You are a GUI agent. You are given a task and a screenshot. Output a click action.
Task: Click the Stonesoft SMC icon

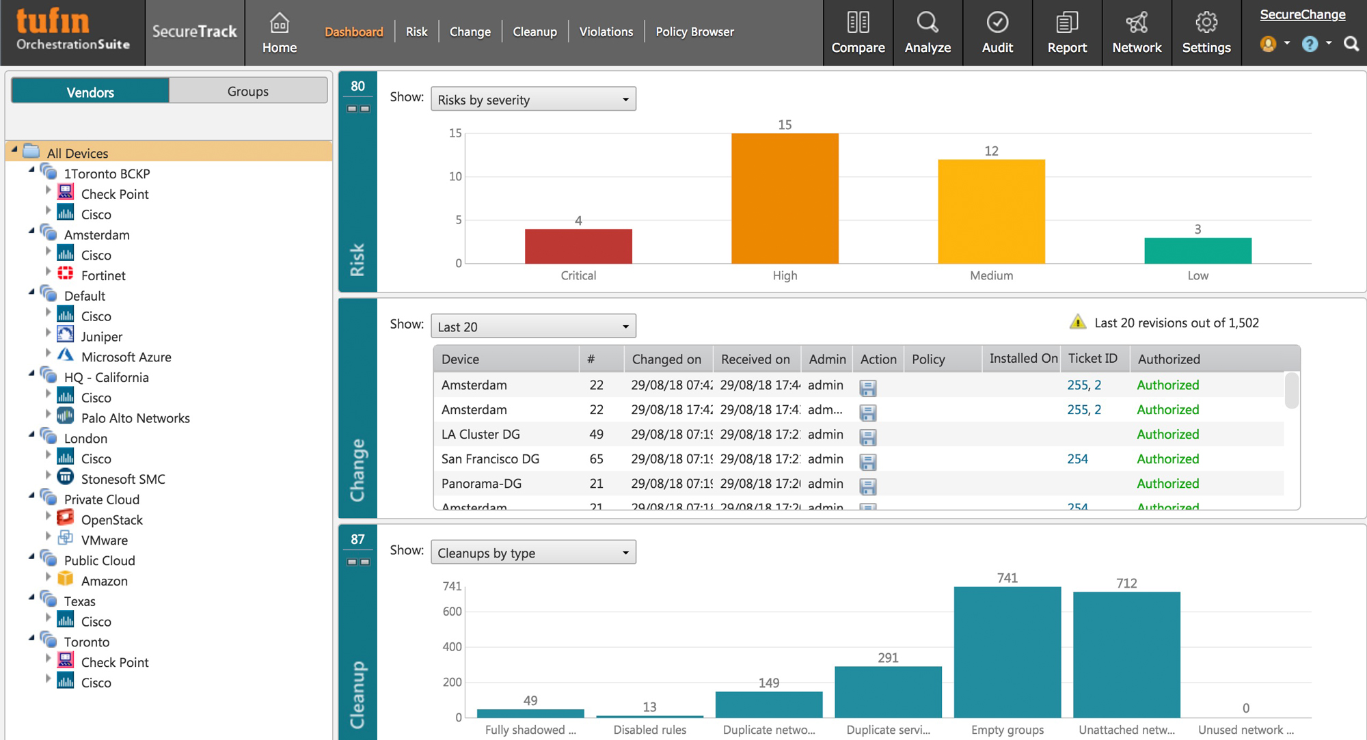(x=66, y=477)
